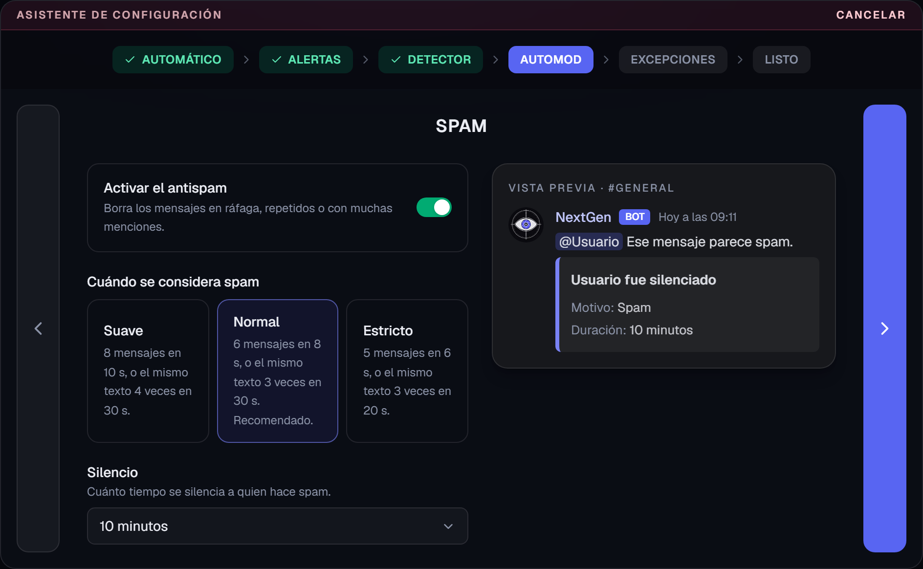Return to the DETECTOR step
Screen dimensions: 923x569
point(431,60)
